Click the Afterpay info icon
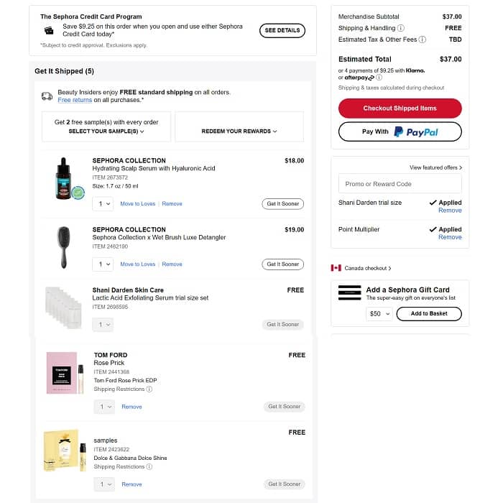Viewport: 503px width, 503px height. coord(379,78)
